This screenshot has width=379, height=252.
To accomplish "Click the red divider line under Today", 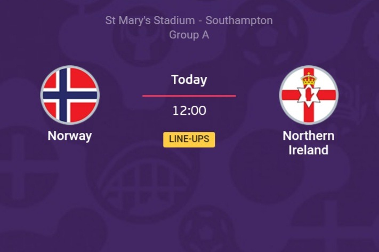I will (x=189, y=96).
